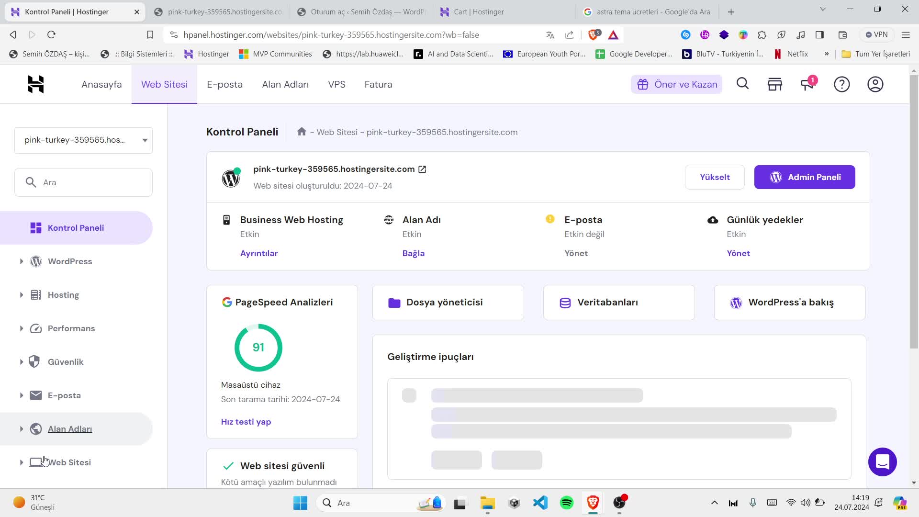Open the Anasayfa menu item

pyautogui.click(x=101, y=84)
